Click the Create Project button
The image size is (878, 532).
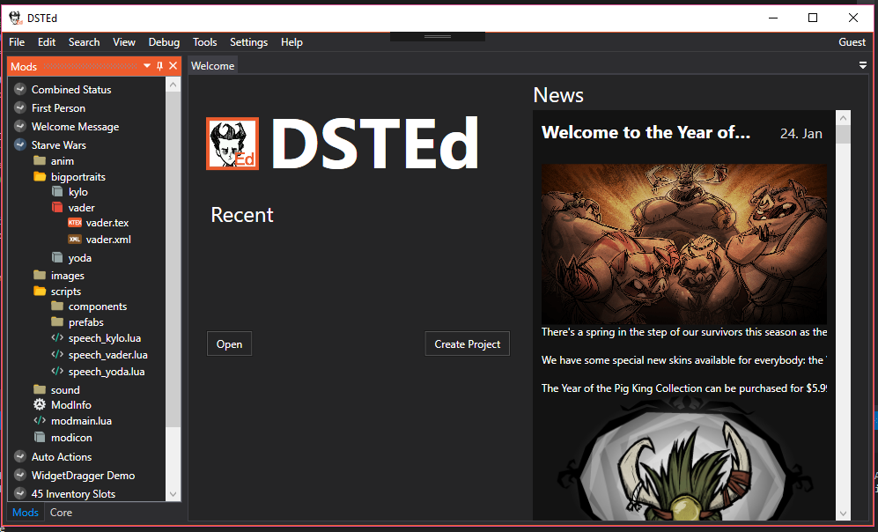[x=467, y=344]
